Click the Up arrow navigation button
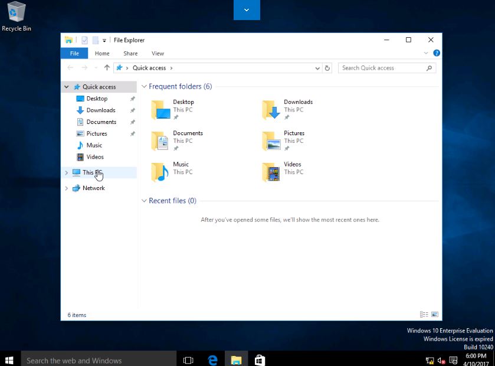This screenshot has height=366, width=495. [107, 68]
